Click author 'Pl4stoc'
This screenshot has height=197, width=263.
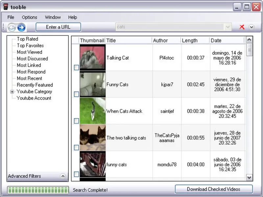[167, 58]
